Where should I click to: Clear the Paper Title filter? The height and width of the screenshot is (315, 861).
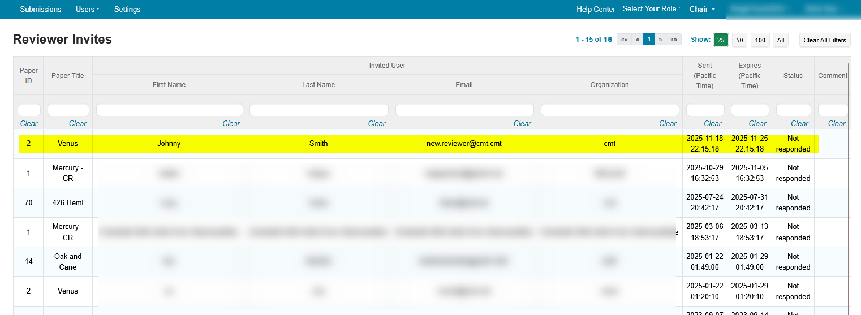coord(78,123)
